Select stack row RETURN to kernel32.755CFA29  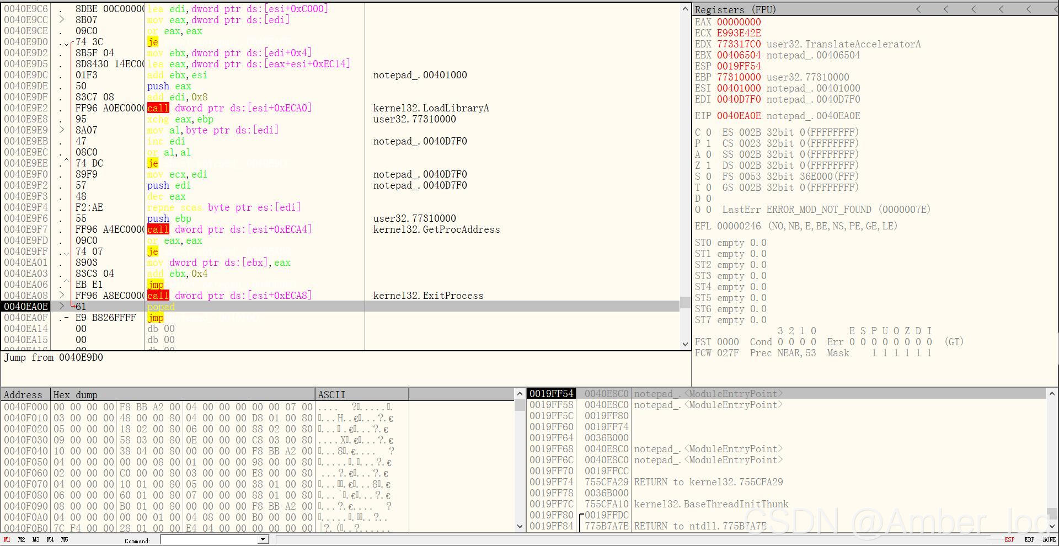tap(787, 482)
